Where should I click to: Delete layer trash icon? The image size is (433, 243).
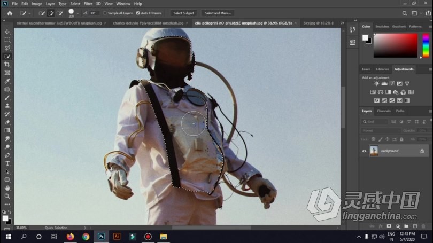pyautogui.click(x=423, y=226)
